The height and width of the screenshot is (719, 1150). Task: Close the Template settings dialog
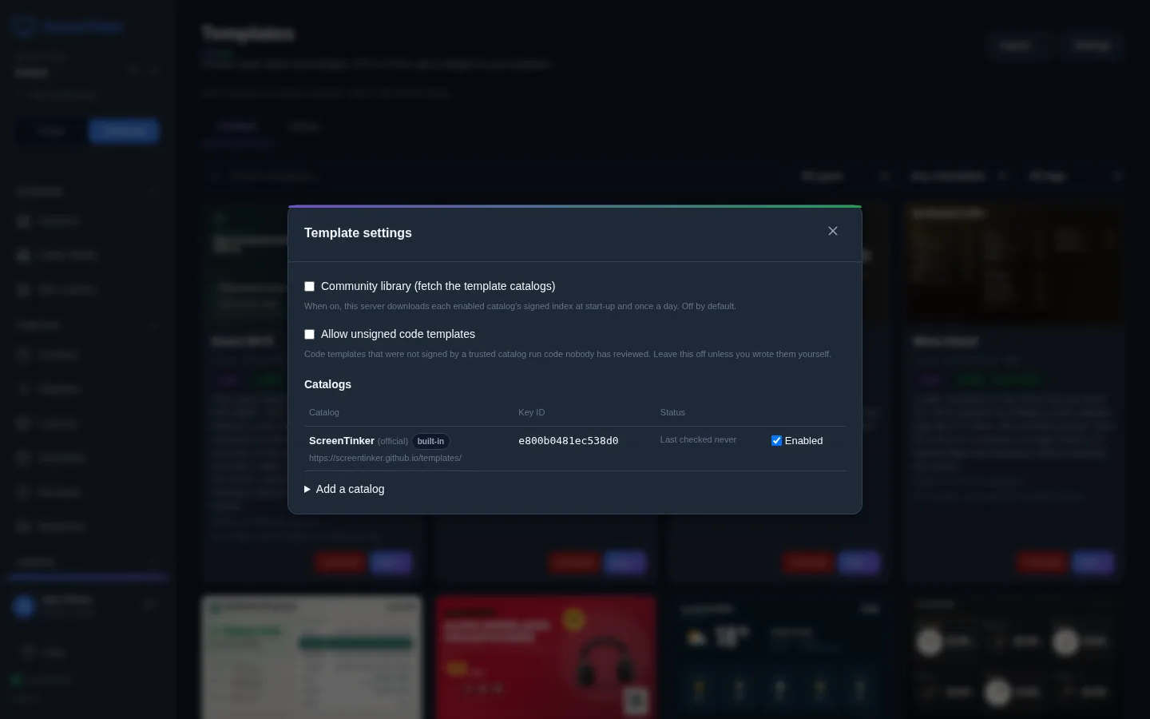pos(833,231)
